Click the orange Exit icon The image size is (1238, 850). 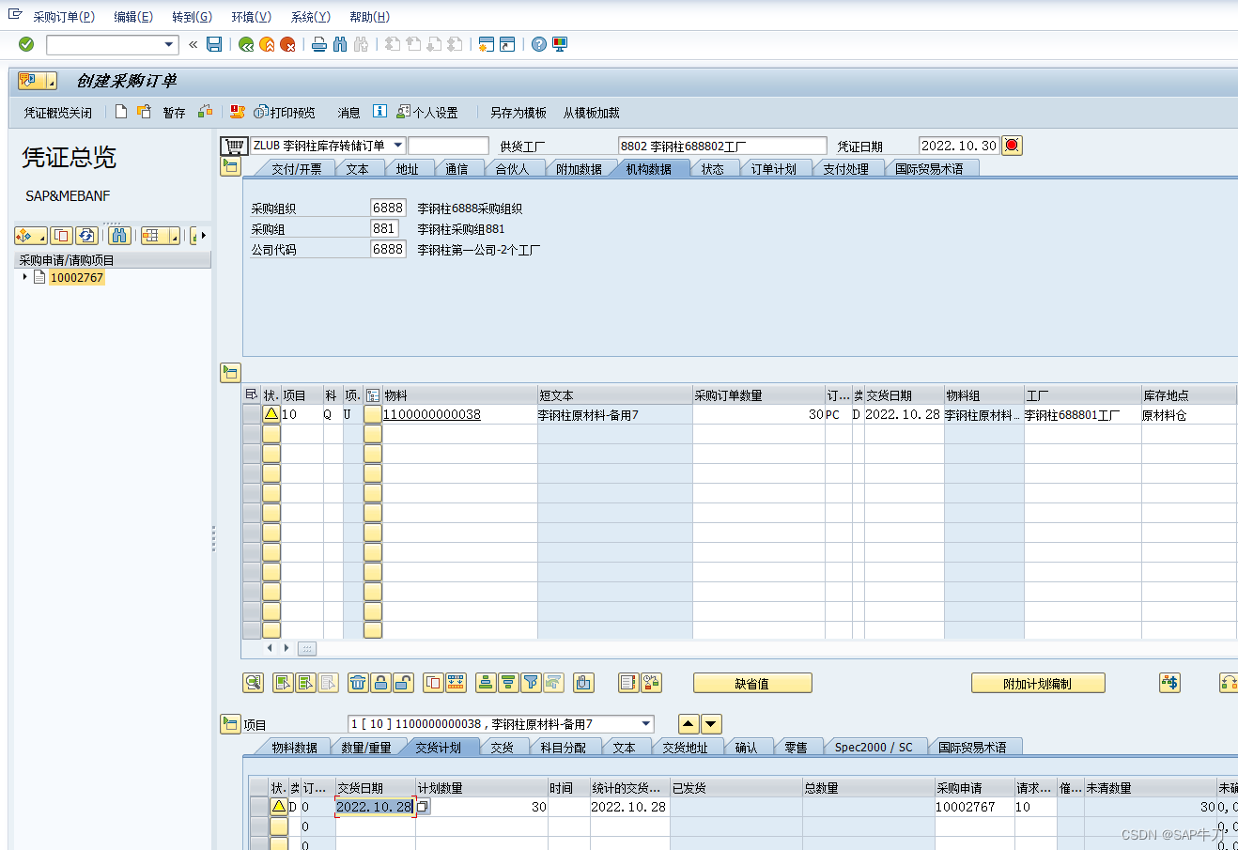(267, 44)
